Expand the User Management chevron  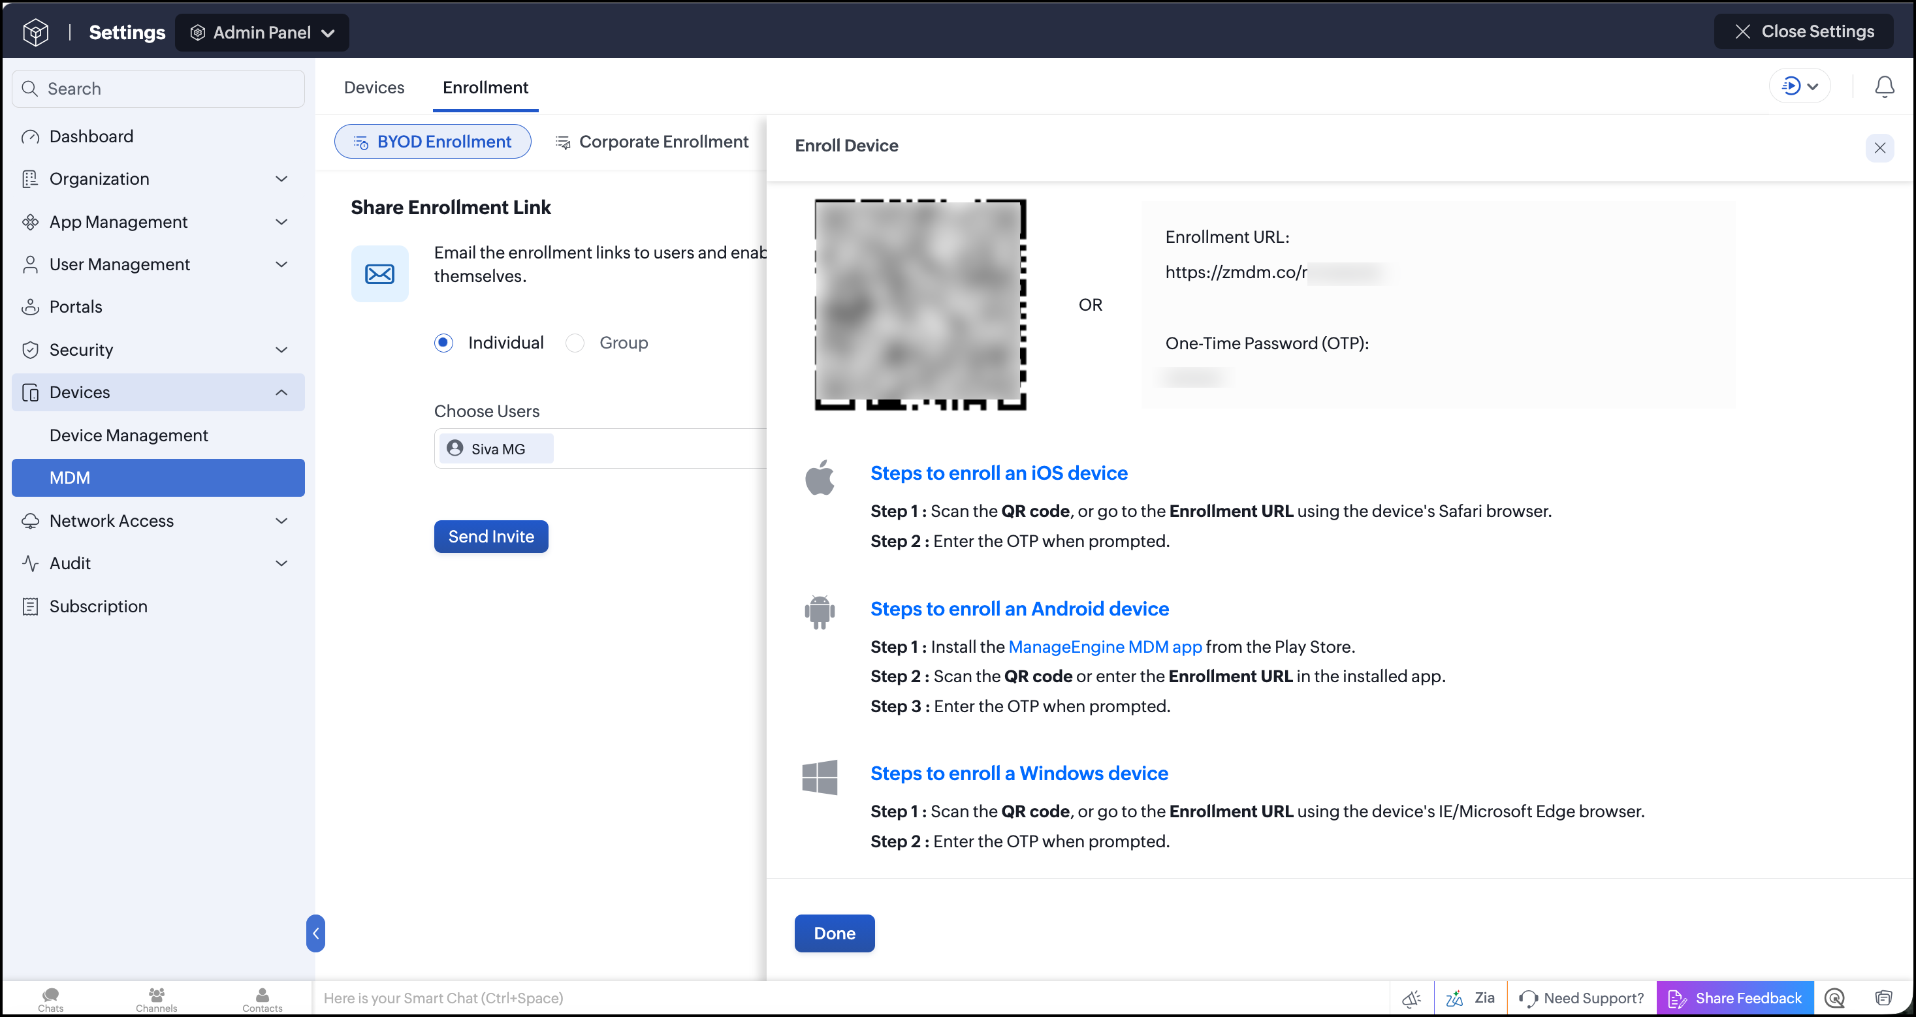(x=281, y=264)
